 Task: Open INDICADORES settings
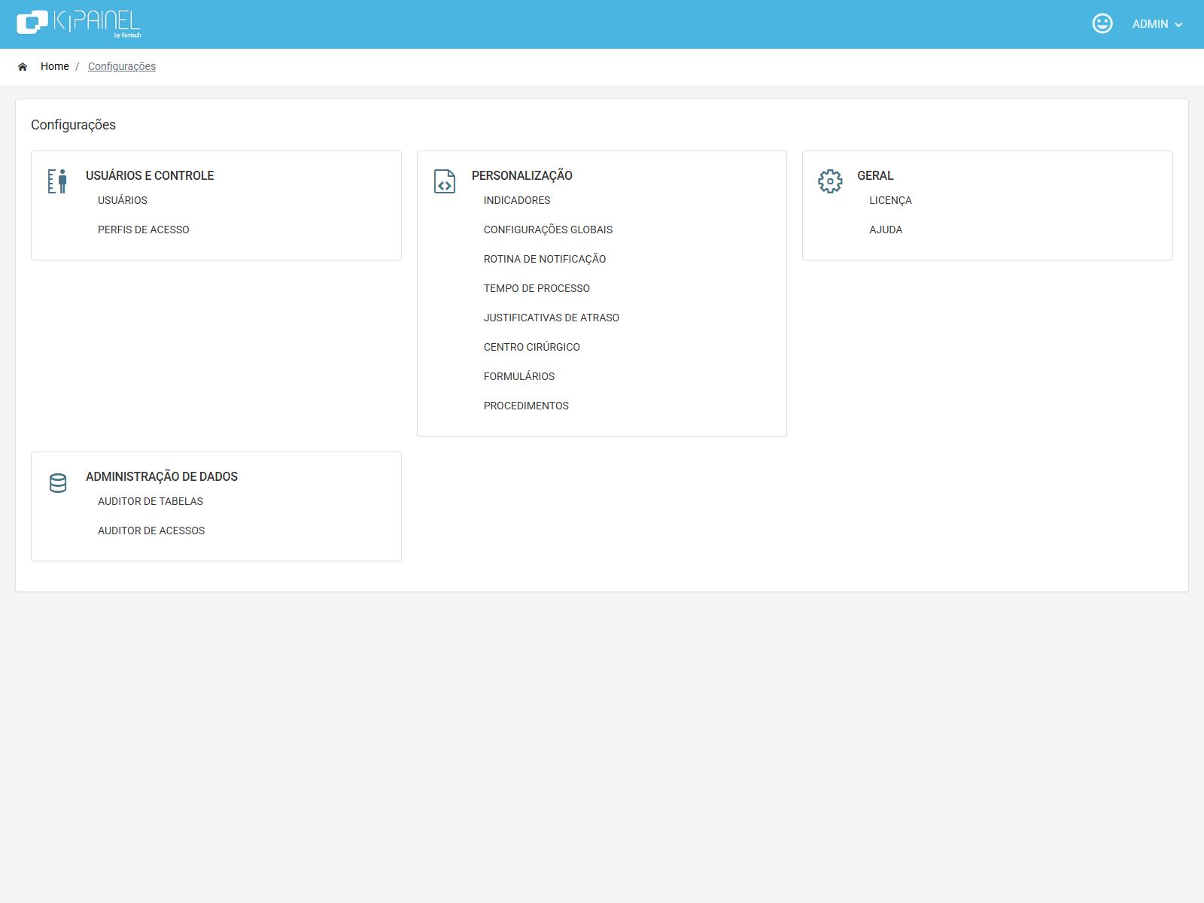(x=517, y=200)
